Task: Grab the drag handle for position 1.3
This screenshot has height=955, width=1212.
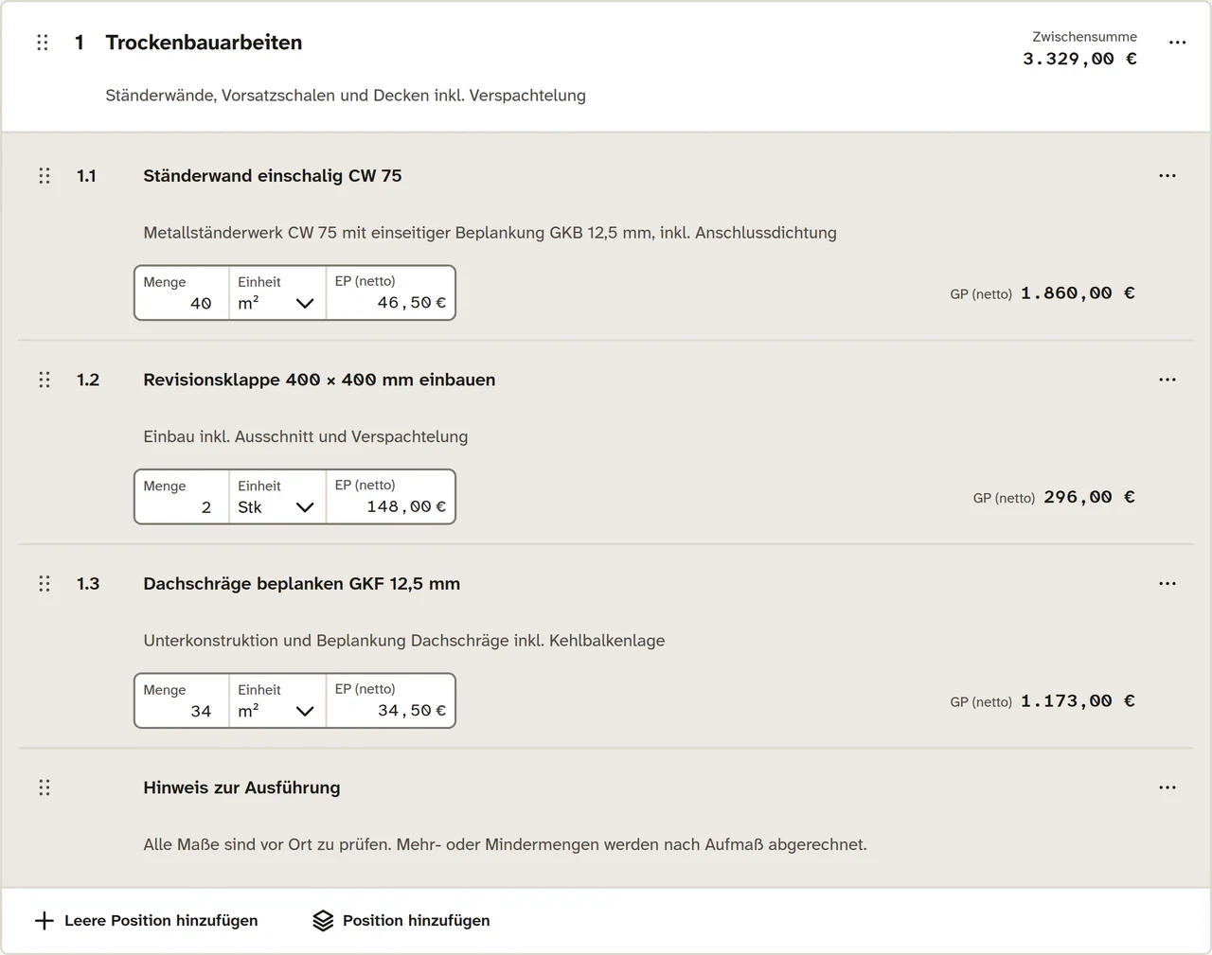Action: point(45,584)
